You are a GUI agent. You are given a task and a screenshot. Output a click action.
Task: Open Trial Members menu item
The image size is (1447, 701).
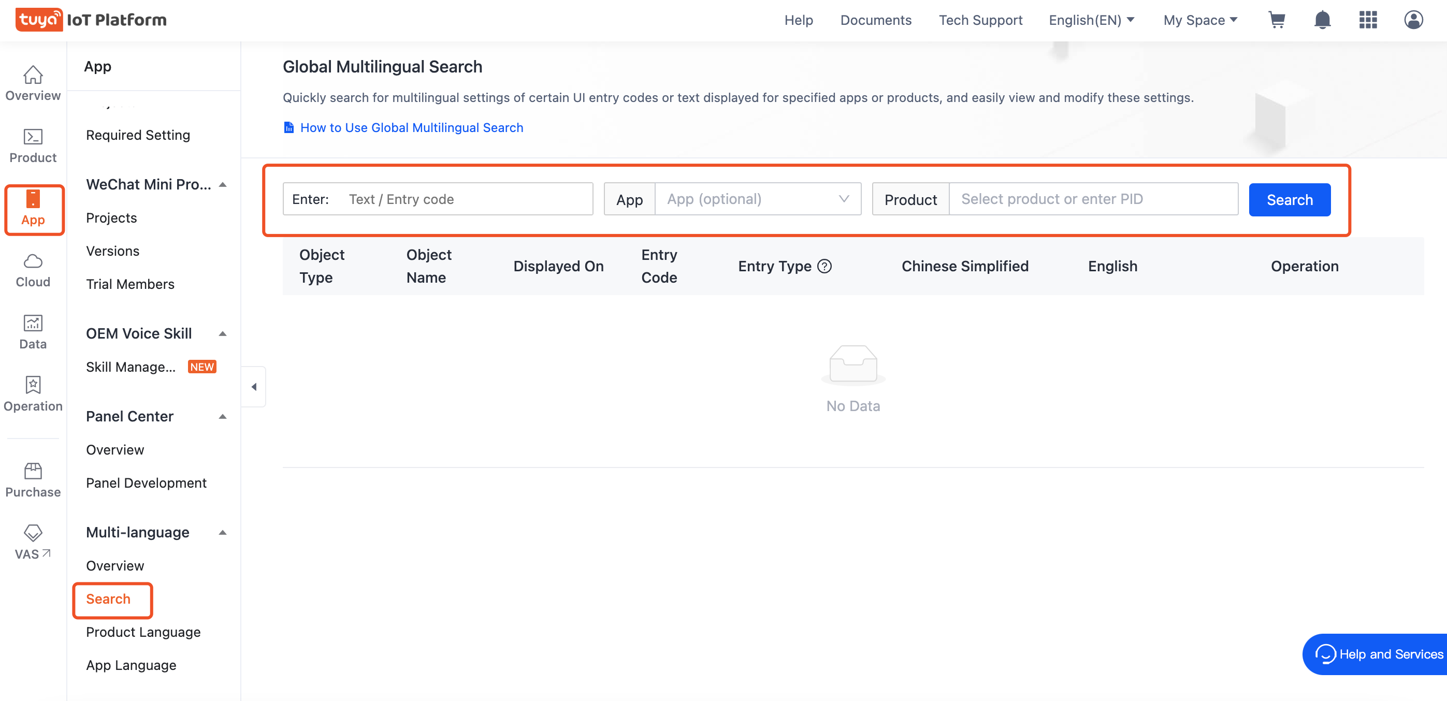tap(131, 284)
